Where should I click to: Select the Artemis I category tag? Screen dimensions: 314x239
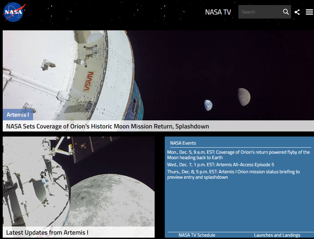18,115
